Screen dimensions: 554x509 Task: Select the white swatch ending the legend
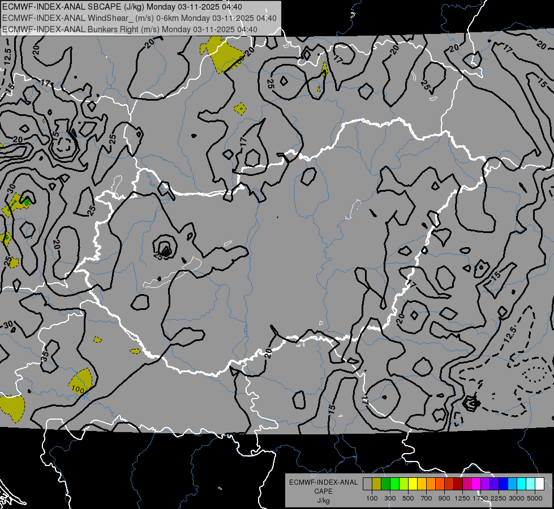pyautogui.click(x=539, y=484)
